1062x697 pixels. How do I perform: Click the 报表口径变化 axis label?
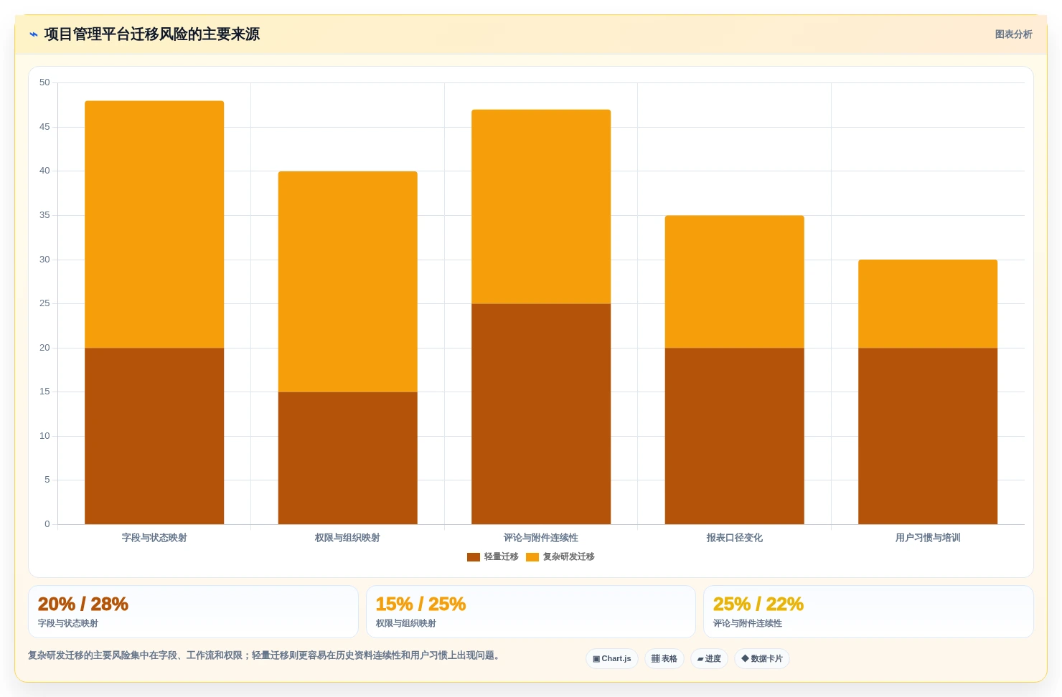point(735,538)
